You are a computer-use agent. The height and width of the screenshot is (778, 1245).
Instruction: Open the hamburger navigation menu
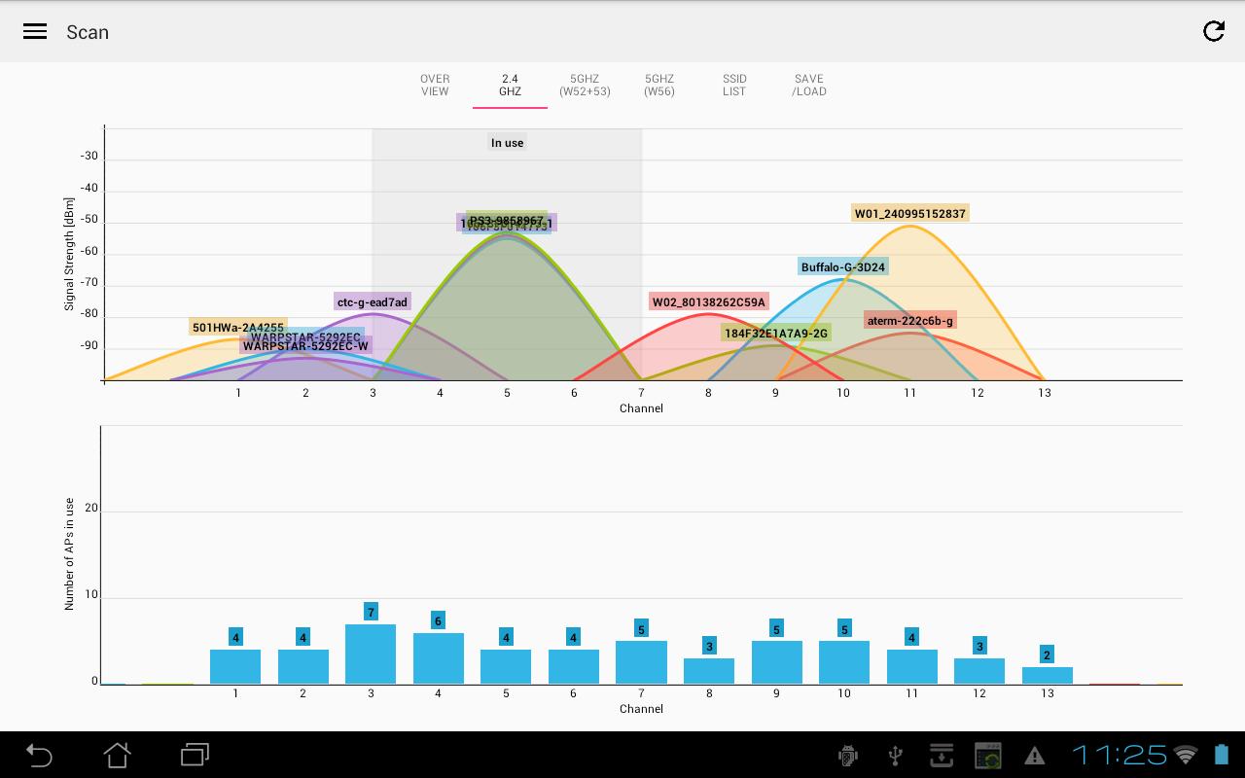point(35,32)
